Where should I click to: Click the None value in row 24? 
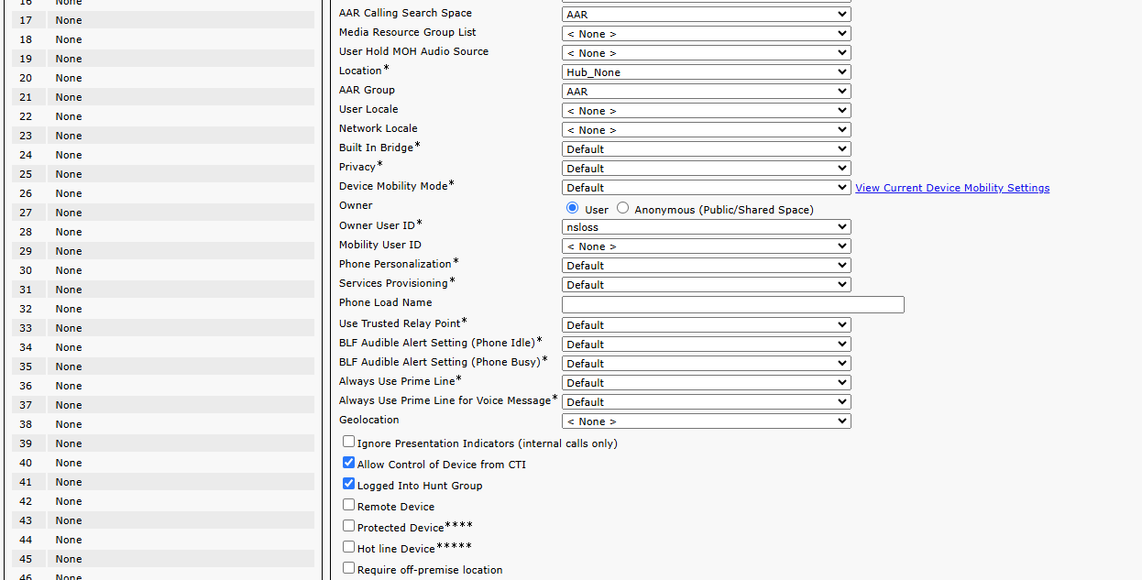pos(69,155)
